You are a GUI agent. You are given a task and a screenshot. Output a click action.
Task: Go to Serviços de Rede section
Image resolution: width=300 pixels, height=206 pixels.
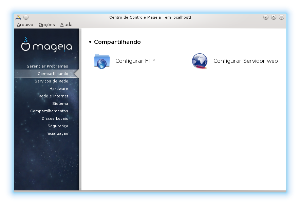[x=51, y=81]
